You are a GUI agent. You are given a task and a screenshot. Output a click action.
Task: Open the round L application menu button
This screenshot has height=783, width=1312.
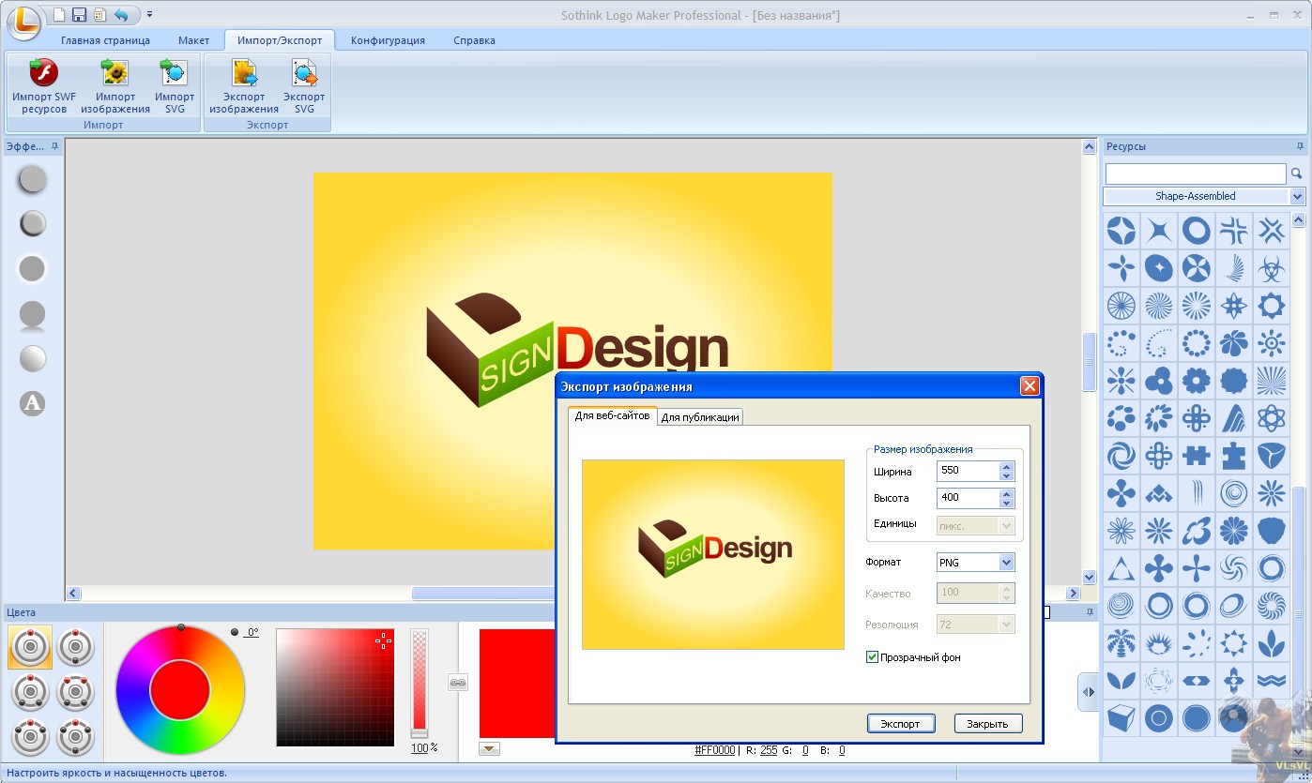tap(23, 22)
